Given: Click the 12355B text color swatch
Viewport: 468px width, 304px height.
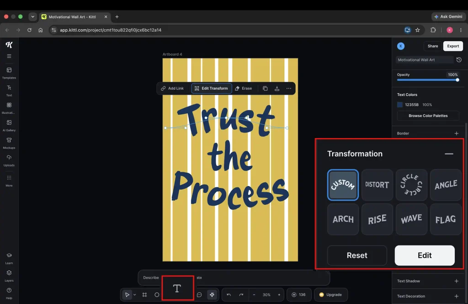Looking at the screenshot, I should 399,105.
